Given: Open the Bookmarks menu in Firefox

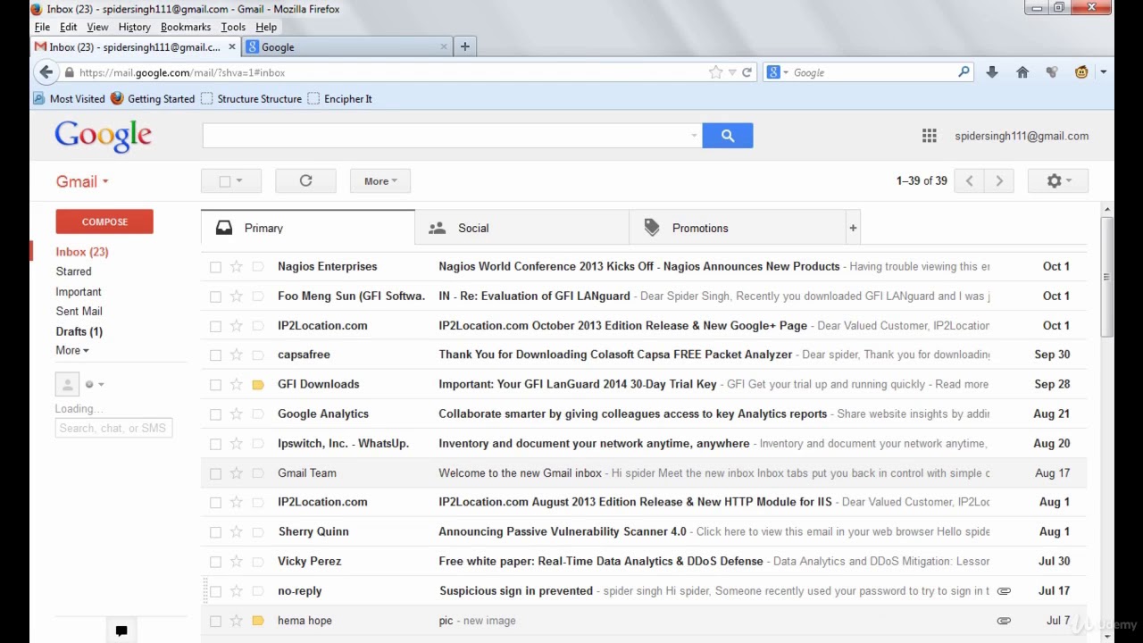Looking at the screenshot, I should tap(185, 27).
